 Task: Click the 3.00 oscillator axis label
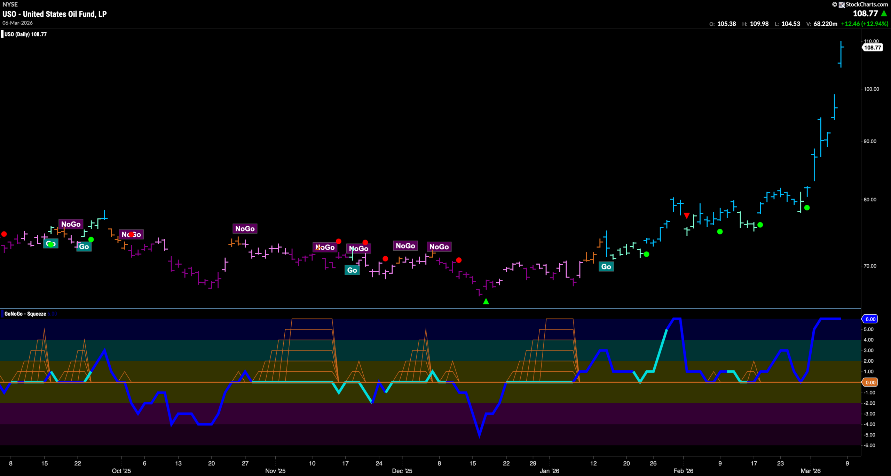869,350
